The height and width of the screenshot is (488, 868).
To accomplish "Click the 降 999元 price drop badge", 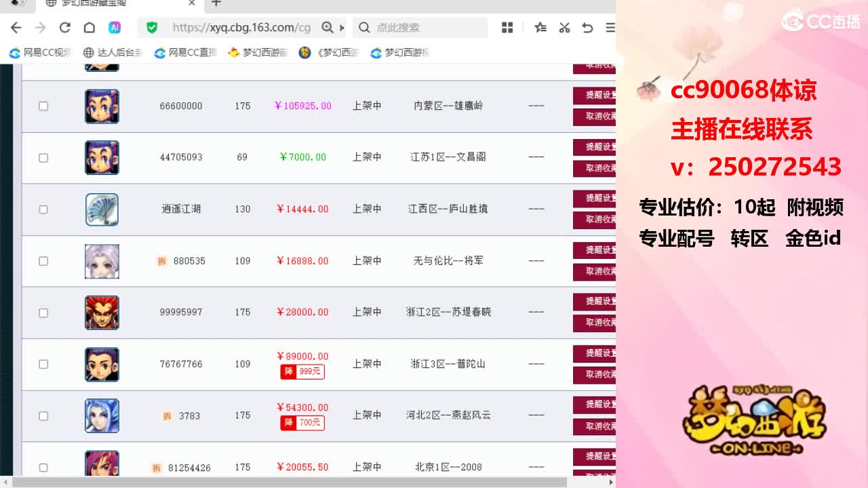I will (302, 371).
